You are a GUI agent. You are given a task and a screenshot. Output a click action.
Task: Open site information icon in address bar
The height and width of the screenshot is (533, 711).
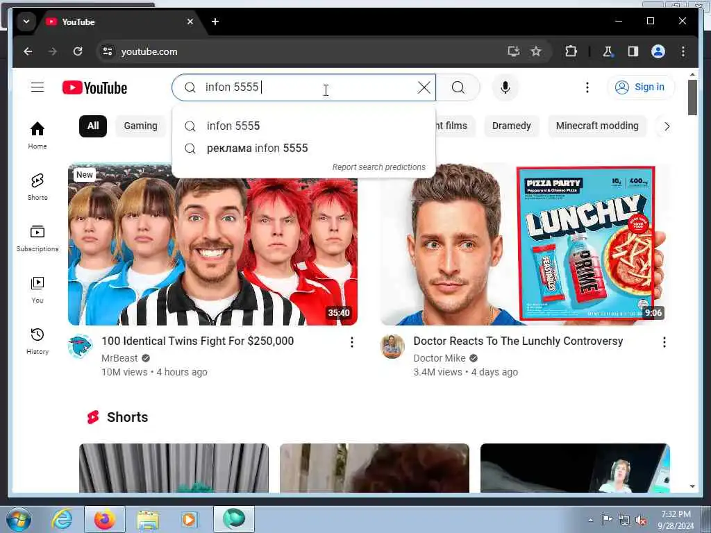click(x=108, y=51)
